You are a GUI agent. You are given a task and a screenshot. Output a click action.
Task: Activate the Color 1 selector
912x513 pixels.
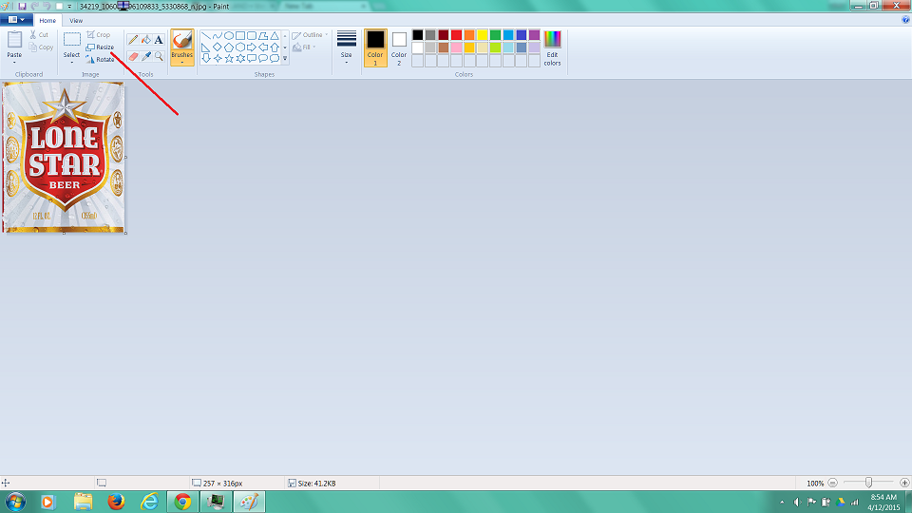(x=375, y=47)
